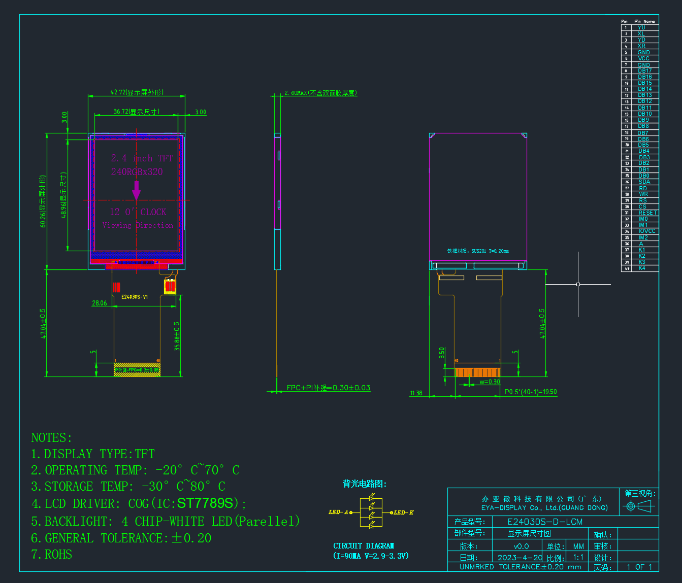Click the 240RGBx320 resolution text
Viewport: 682px width, 583px height.
137,172
